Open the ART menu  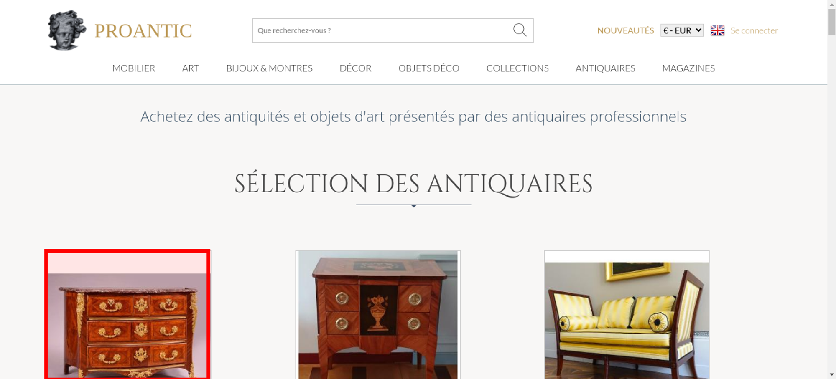pos(191,68)
